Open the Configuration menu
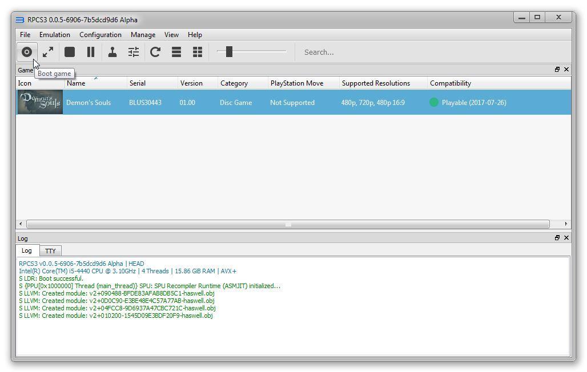The height and width of the screenshot is (372, 587). (x=100, y=35)
